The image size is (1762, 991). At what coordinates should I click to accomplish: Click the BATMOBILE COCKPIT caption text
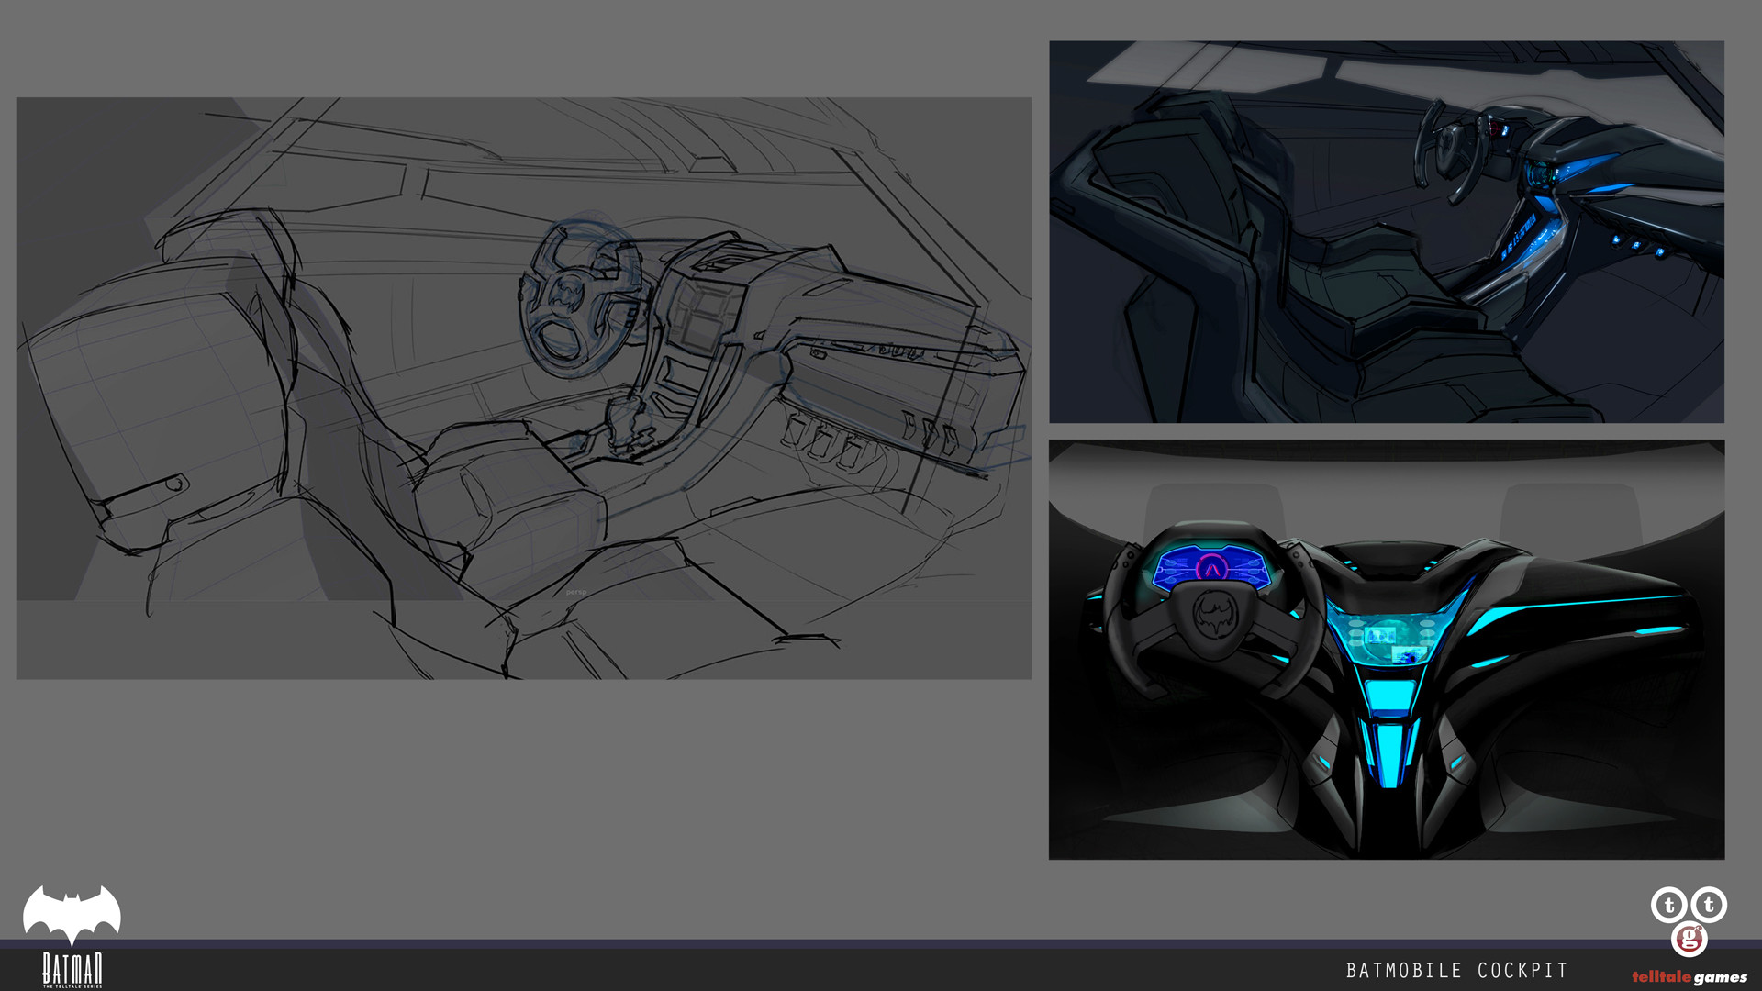coord(1456,971)
